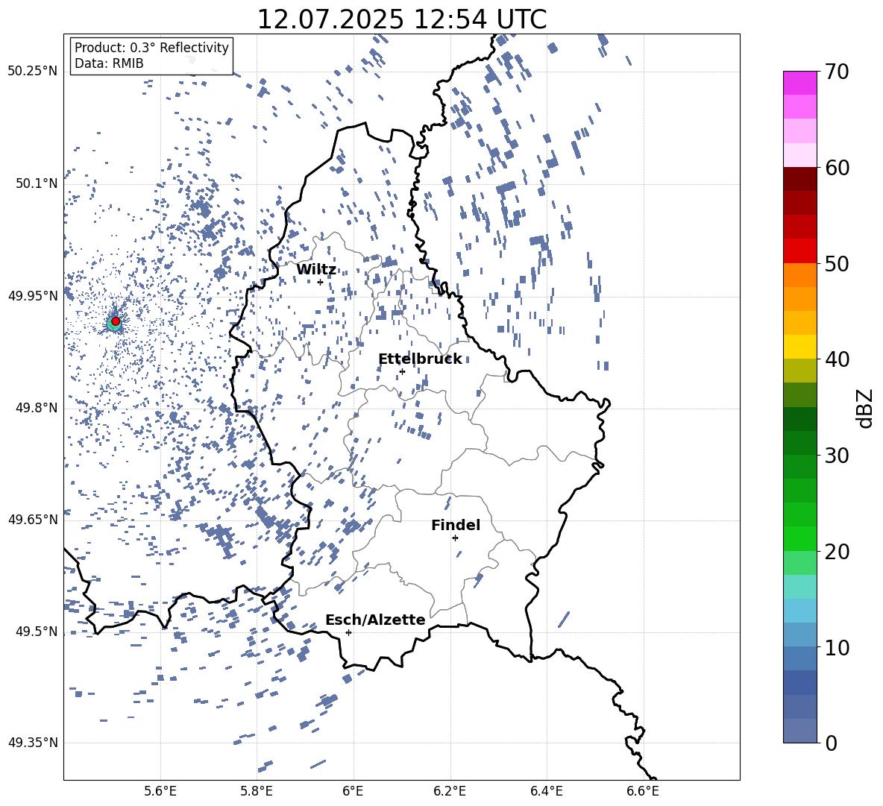This screenshot has width=883, height=806.
Task: Click the colorbar tick value 30
Action: point(837,456)
